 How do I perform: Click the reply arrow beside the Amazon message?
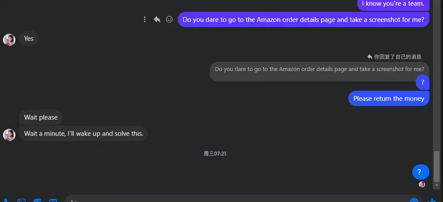click(x=157, y=19)
